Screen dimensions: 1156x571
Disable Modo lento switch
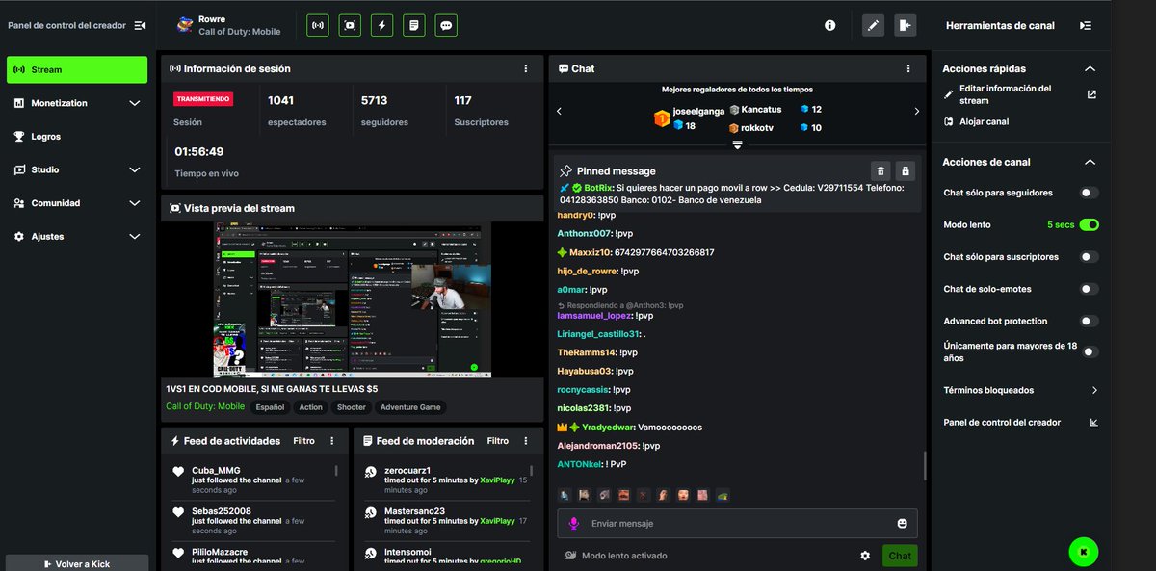pos(1090,224)
